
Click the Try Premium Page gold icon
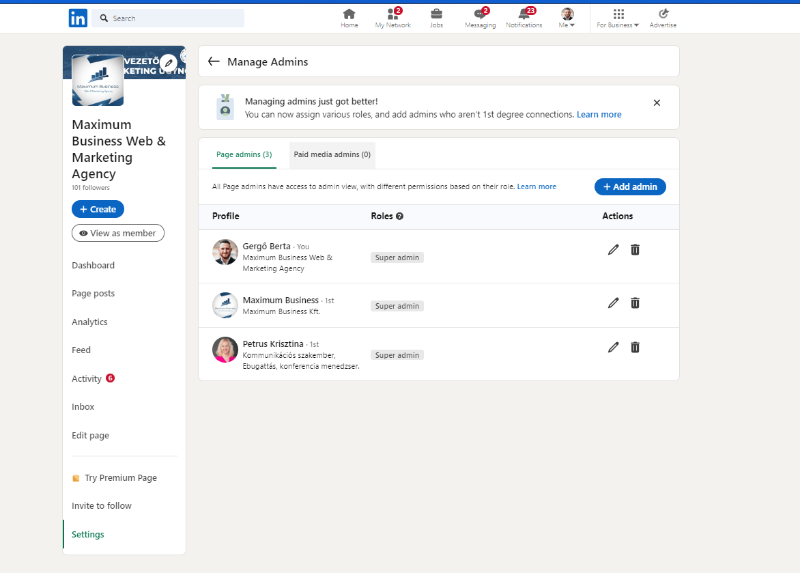[x=76, y=478]
